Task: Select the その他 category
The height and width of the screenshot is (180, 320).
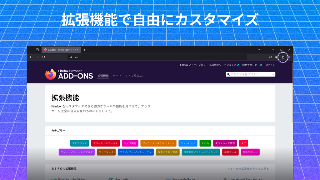Action: (x=205, y=143)
